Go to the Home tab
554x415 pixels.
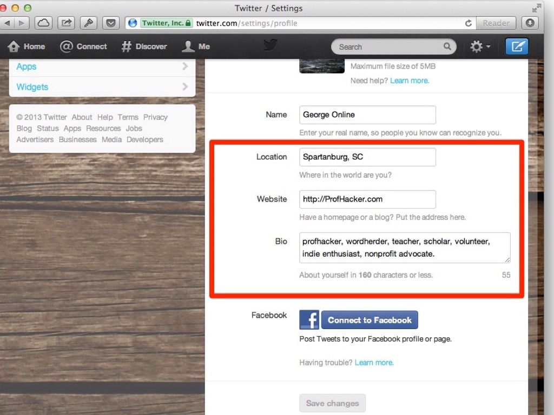click(x=27, y=46)
